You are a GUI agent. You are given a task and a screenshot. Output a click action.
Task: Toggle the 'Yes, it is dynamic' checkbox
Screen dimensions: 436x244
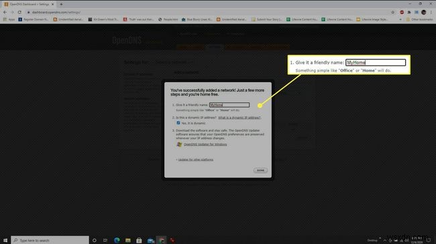point(178,123)
